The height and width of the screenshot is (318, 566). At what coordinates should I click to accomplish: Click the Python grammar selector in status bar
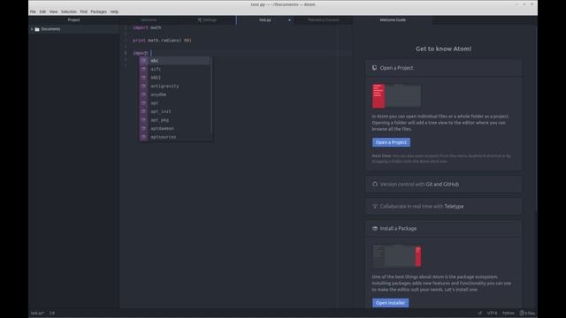[x=509, y=313]
